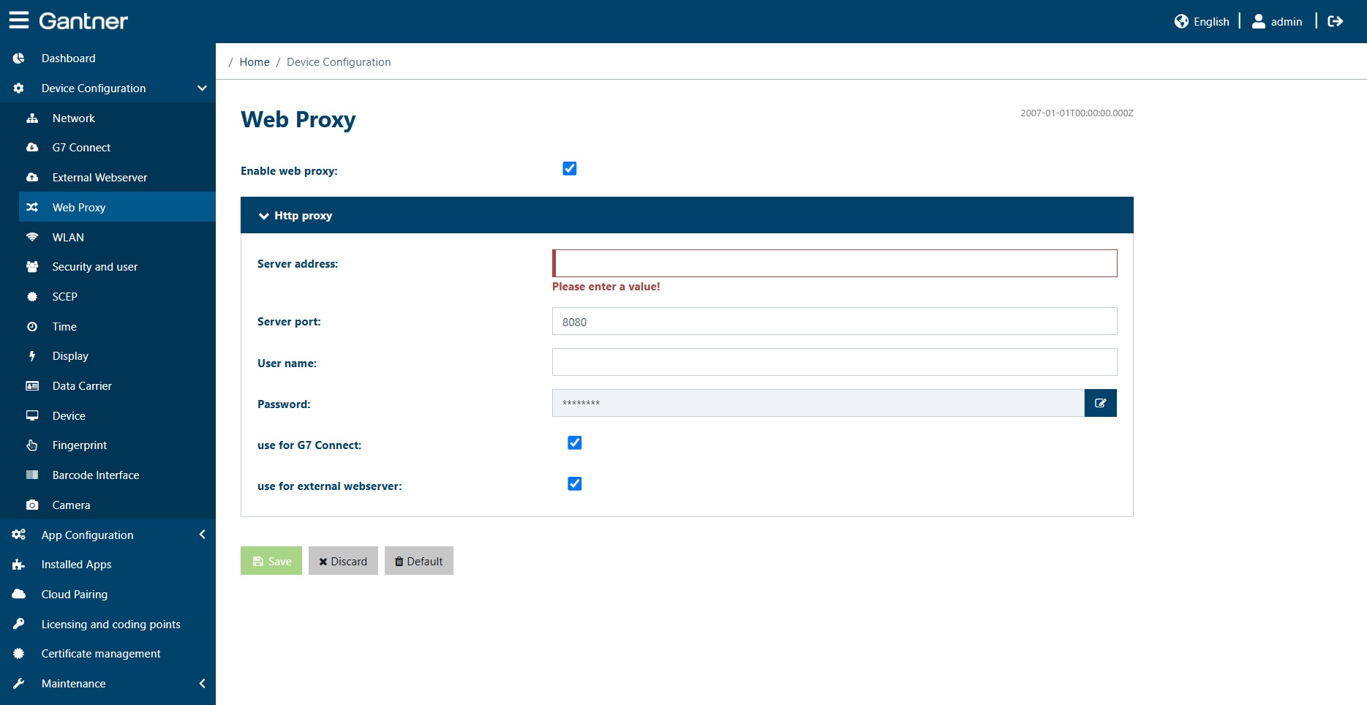Open the English language selector
This screenshot has height=705, width=1367.
coord(1202,21)
